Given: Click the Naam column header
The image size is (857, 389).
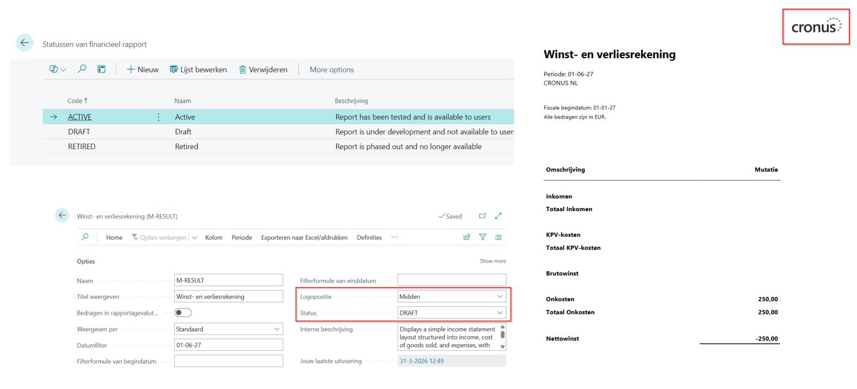Looking at the screenshot, I should (182, 101).
